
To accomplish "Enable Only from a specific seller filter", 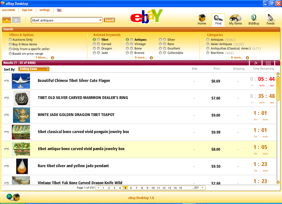I will point(10,49).
